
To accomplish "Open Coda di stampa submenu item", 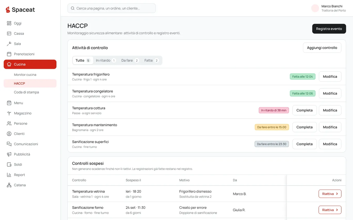I will pyautogui.click(x=30, y=92).
